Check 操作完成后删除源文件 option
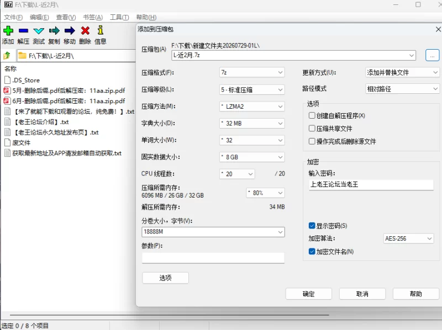This screenshot has height=330, width=442. pos(312,141)
